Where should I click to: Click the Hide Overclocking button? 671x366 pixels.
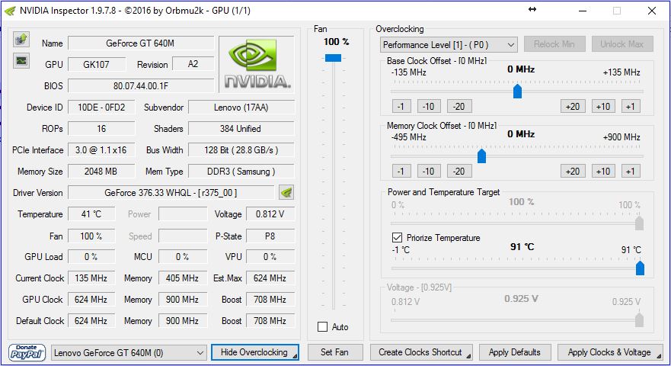[255, 352]
